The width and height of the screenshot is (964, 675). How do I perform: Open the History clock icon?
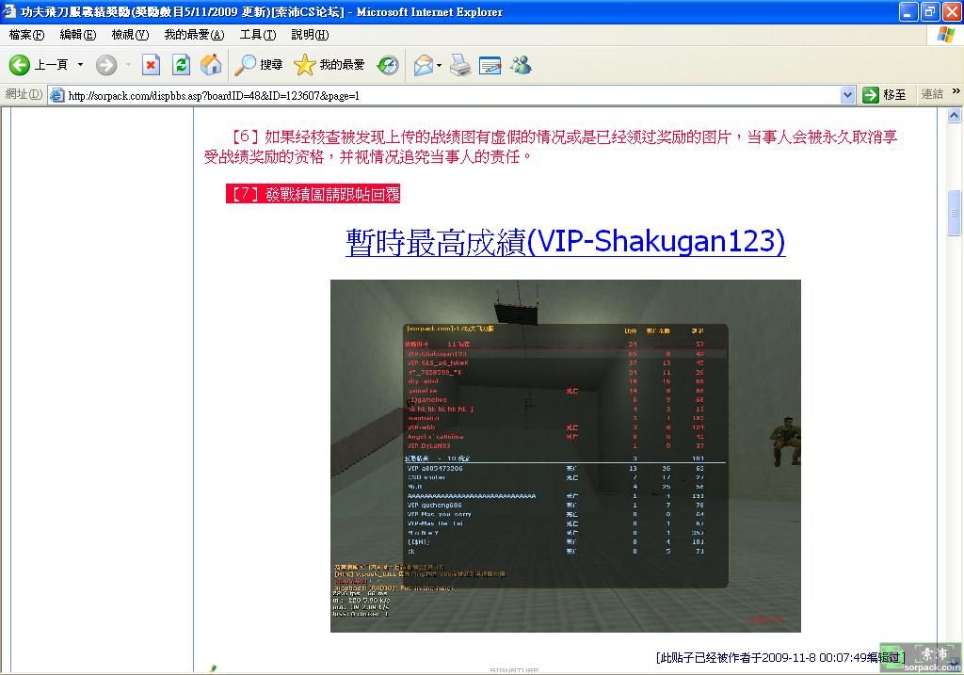[x=388, y=65]
